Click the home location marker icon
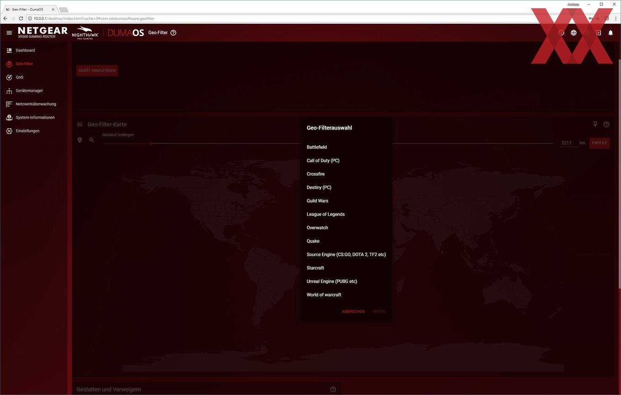The image size is (621, 395). pyautogui.click(x=80, y=140)
